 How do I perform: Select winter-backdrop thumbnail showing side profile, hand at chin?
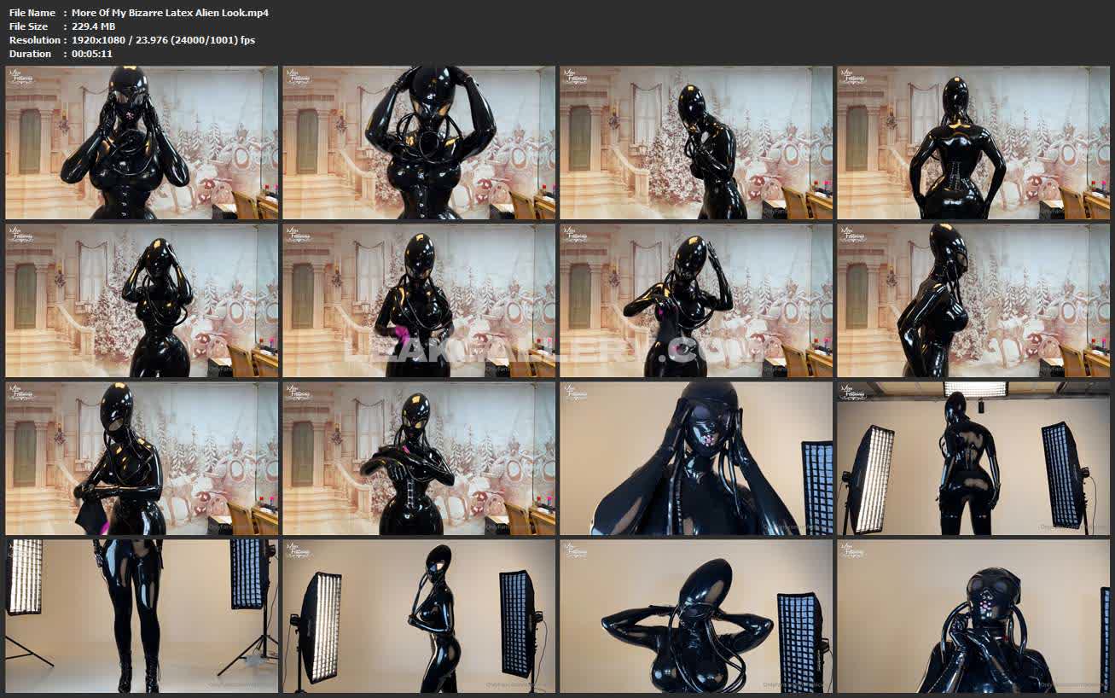click(x=695, y=143)
